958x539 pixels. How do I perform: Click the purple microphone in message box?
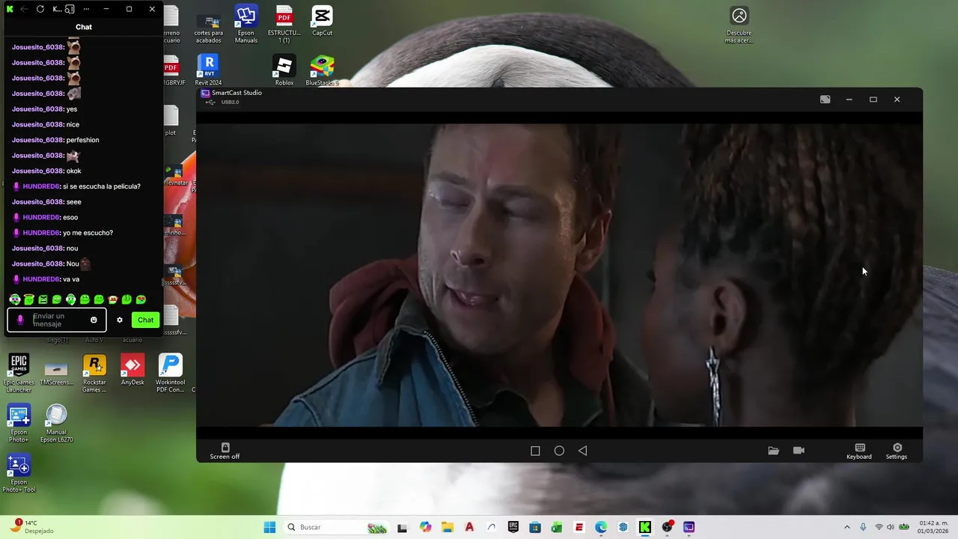pyautogui.click(x=20, y=320)
